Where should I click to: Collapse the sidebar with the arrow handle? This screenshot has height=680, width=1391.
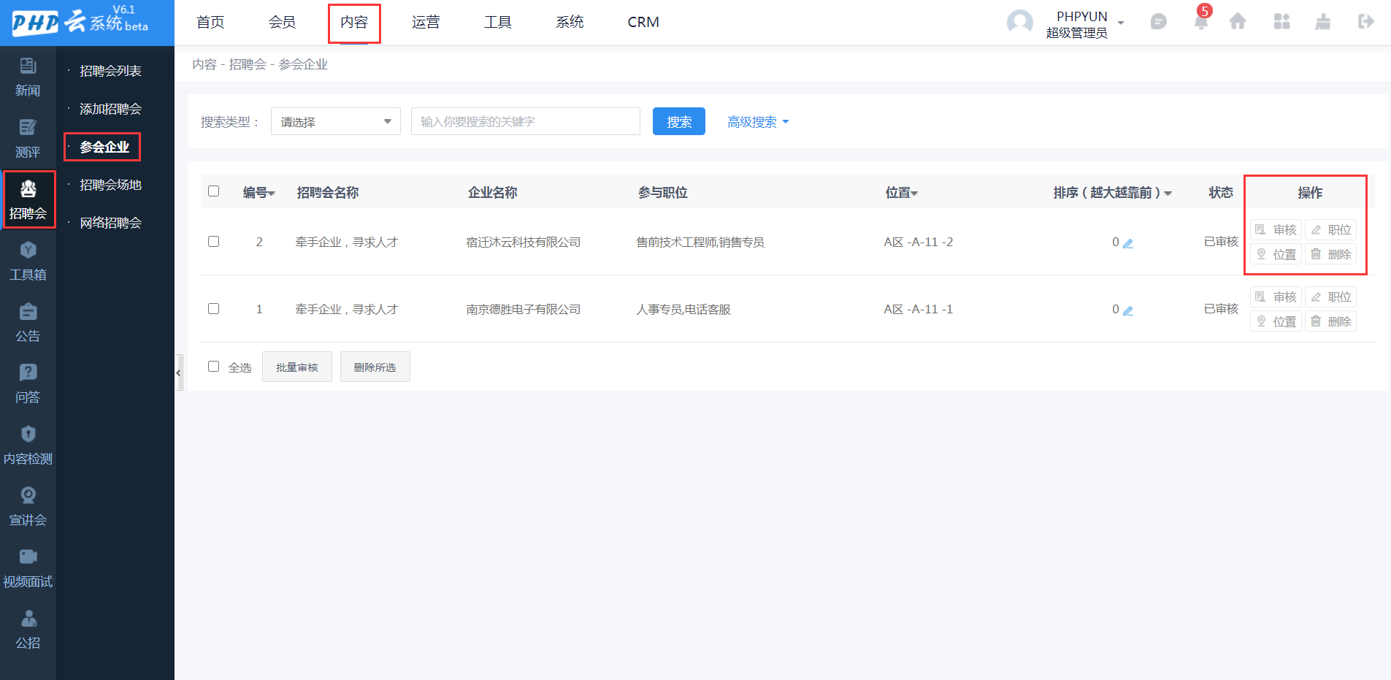coord(178,373)
